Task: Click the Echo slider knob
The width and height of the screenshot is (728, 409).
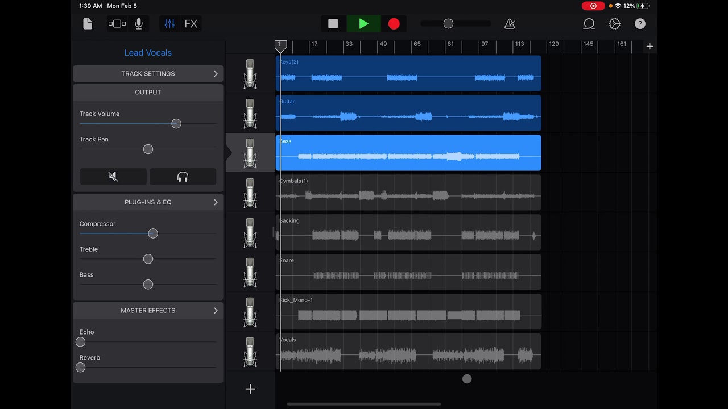Action: pyautogui.click(x=80, y=342)
